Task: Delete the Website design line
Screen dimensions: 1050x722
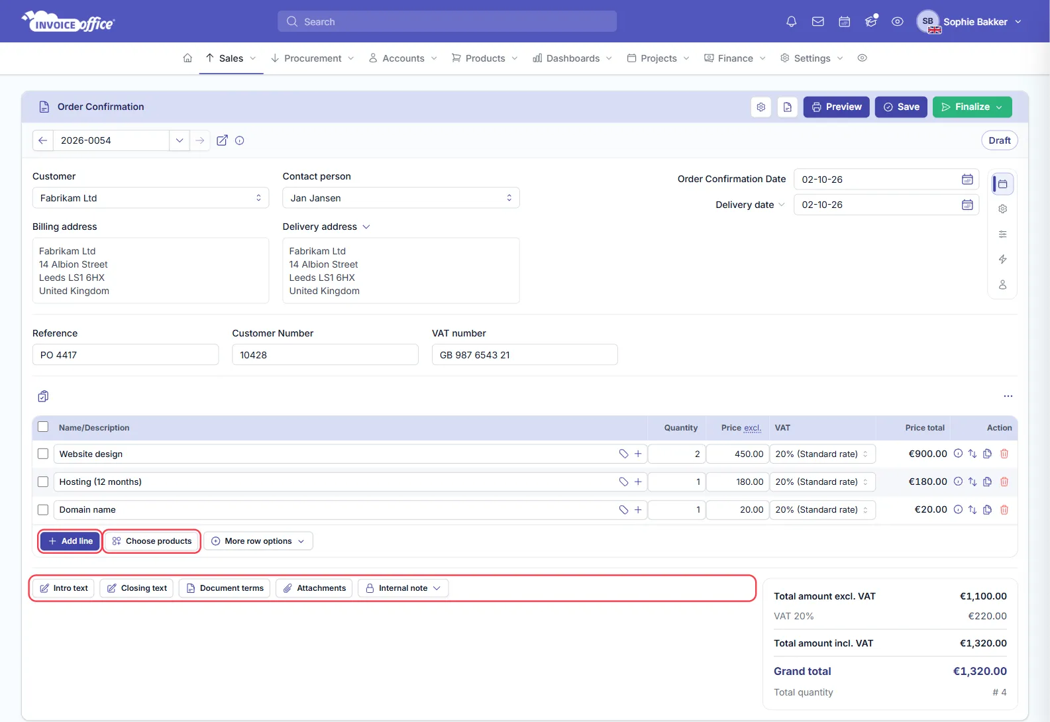Action: pos(1004,454)
